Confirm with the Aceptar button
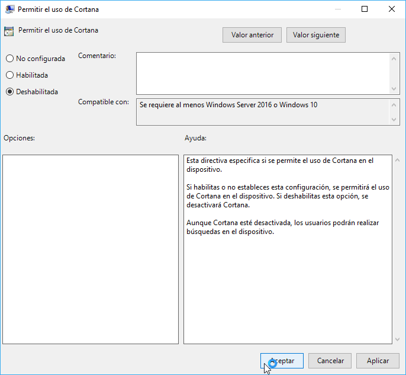 (282, 361)
